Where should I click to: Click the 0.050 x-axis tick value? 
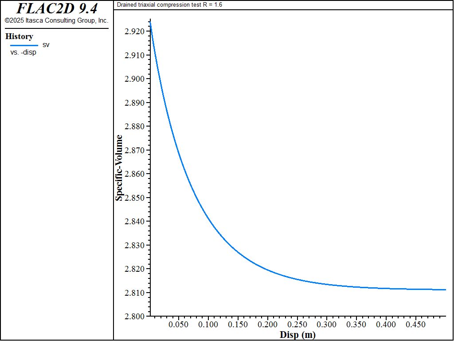coord(179,324)
